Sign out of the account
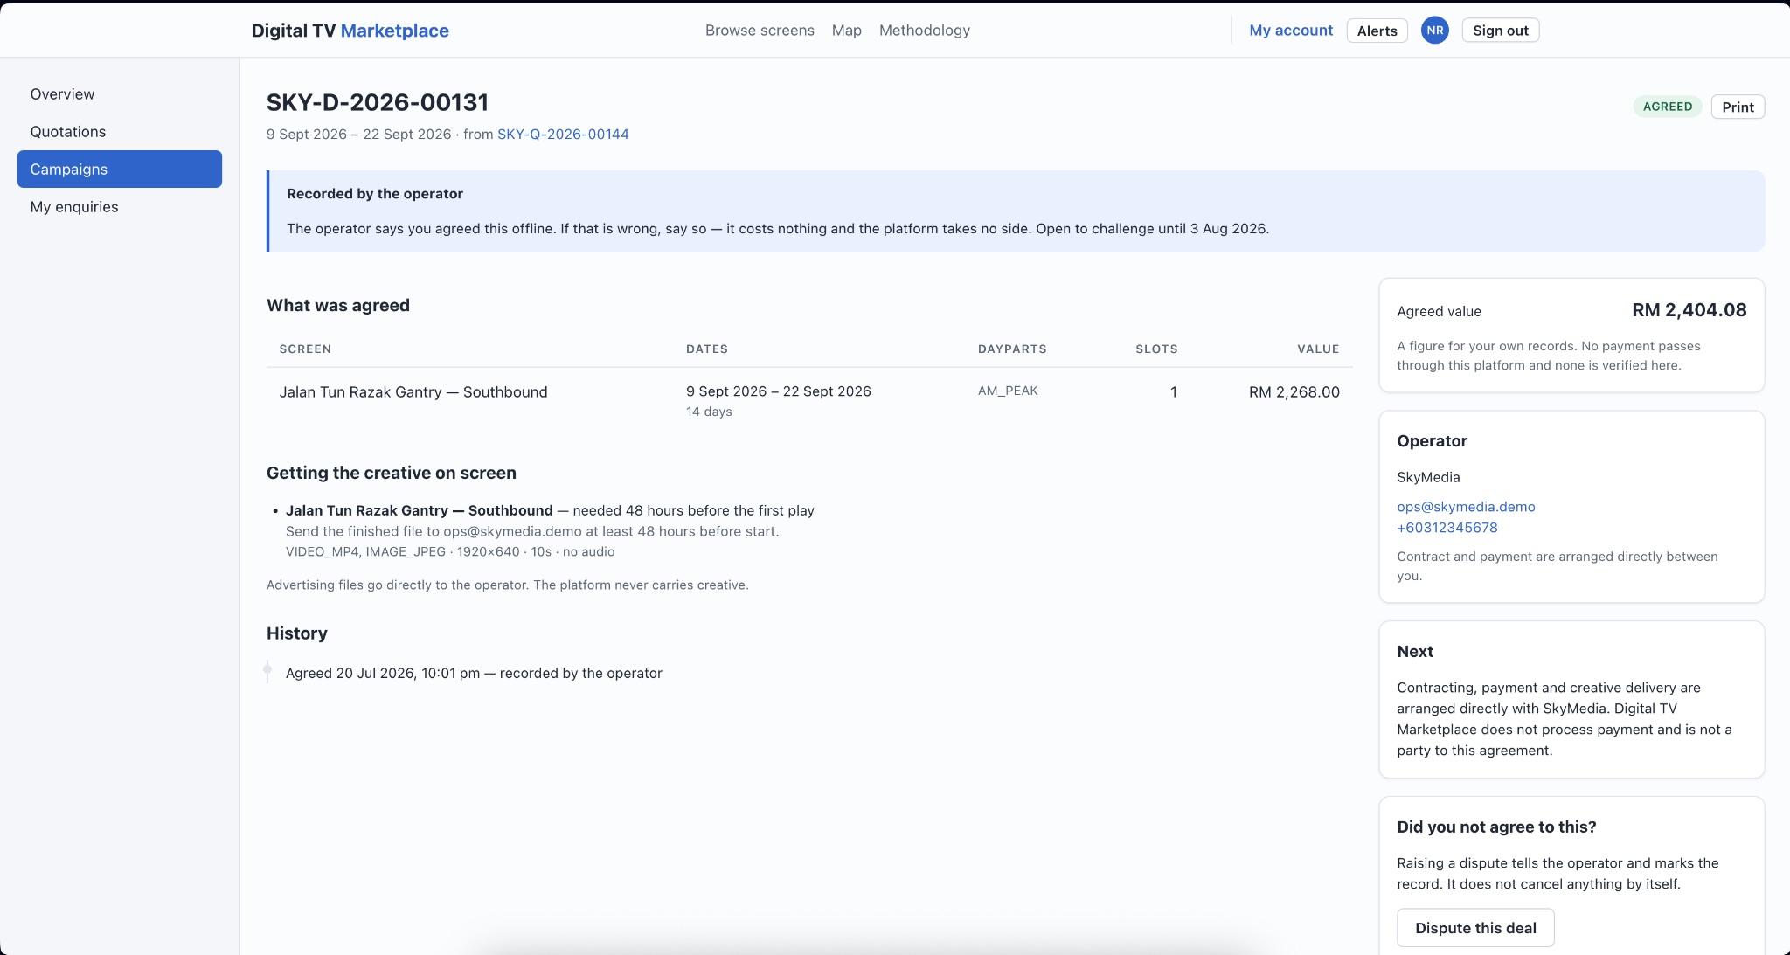The height and width of the screenshot is (955, 1790). pos(1500,31)
